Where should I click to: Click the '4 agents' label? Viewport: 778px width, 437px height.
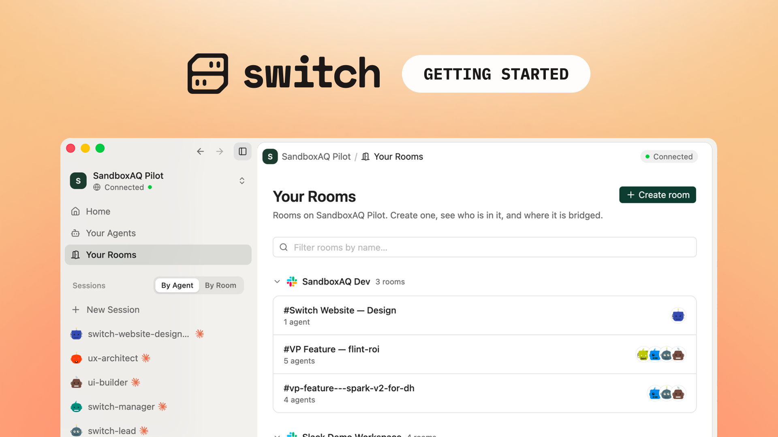[299, 400]
